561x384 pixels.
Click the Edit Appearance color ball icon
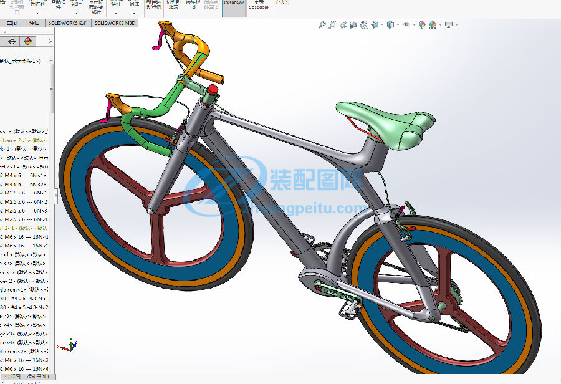(422, 25)
